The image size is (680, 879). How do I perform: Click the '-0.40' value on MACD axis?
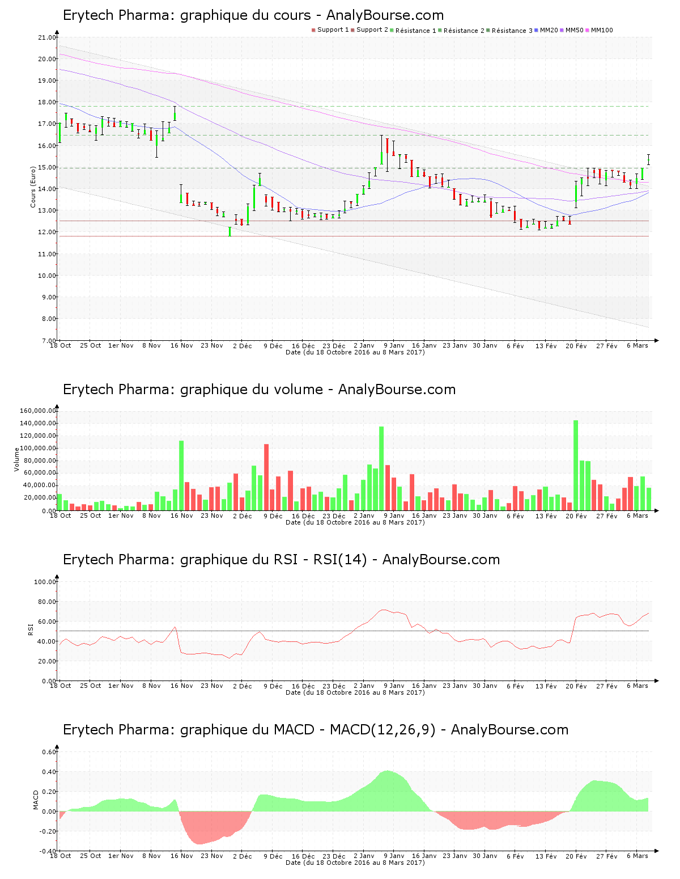[48, 851]
